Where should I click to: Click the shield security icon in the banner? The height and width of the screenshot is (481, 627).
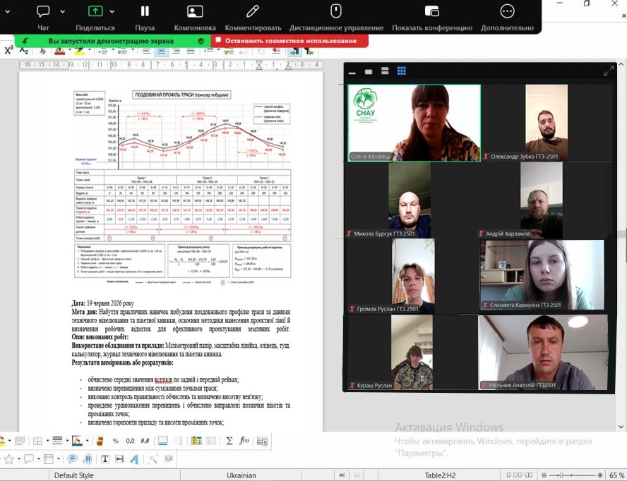(201, 41)
